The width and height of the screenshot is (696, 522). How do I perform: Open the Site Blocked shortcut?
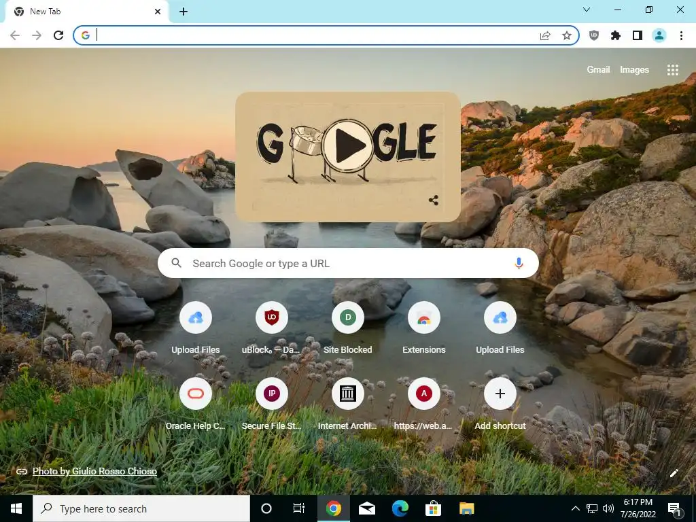click(x=347, y=328)
